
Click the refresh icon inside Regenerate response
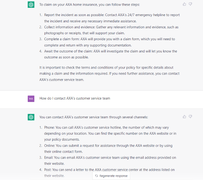96,176
